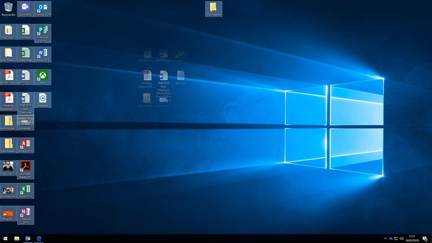Open the Old Desktop folder

tap(213, 7)
